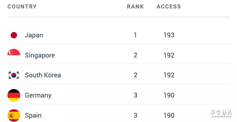Image resolution: width=237 pixels, height=122 pixels.
Task: Select Singapore's access score of 192
Action: [x=169, y=55]
